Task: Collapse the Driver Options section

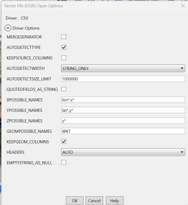Action: [8, 28]
